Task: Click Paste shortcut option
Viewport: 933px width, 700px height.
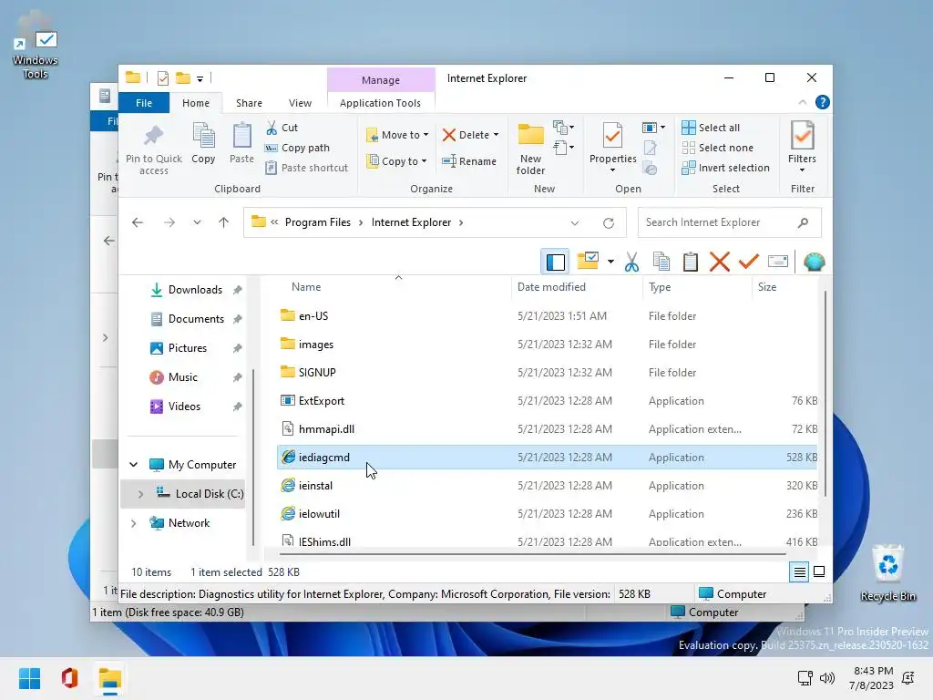Action: click(x=307, y=168)
